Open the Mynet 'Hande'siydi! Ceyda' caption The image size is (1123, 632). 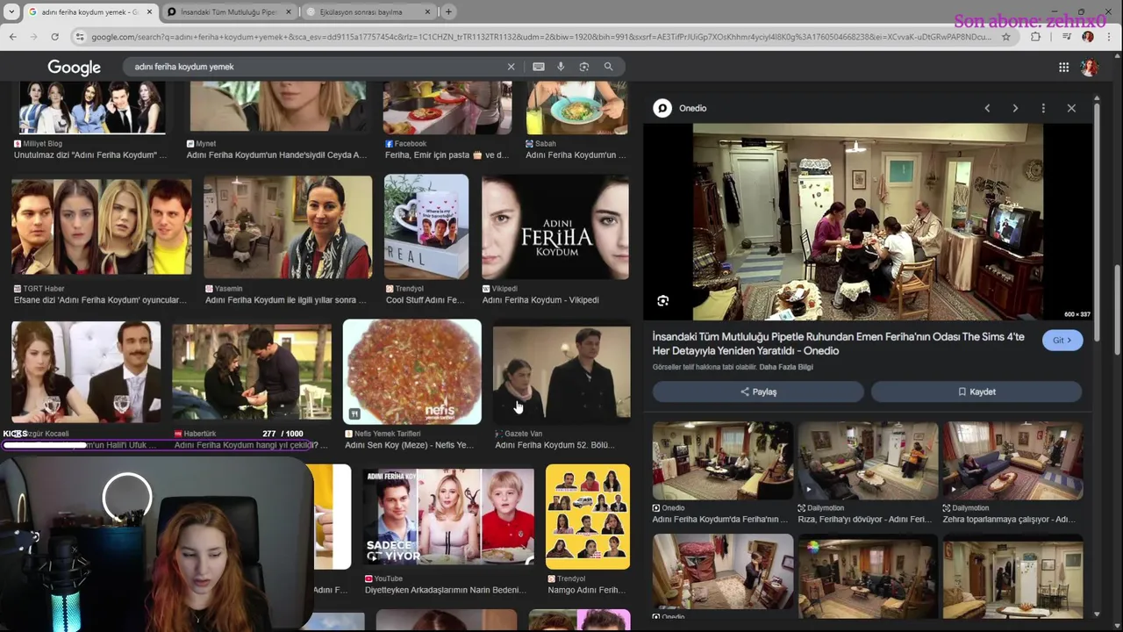click(276, 155)
